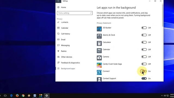
Task: Open the Store app on taskbar
Action: 41,96
